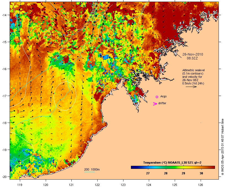
Task: Click the '26-Nov 08Z' caption line
Action: tap(190, 80)
